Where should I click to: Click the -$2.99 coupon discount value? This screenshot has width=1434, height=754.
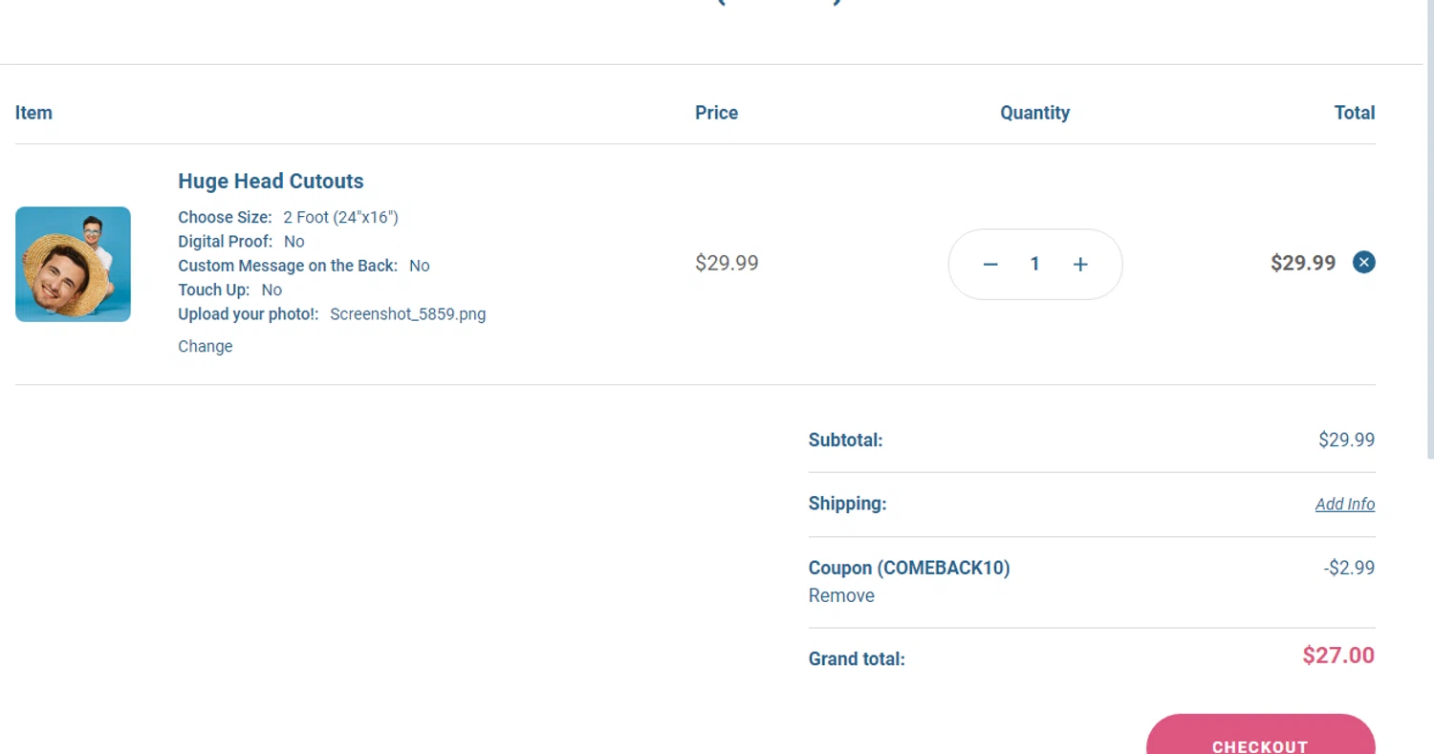[x=1349, y=568]
